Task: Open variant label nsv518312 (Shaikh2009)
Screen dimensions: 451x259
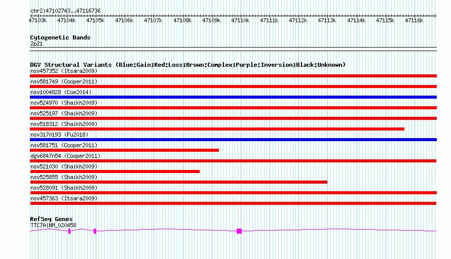Action: [64, 124]
